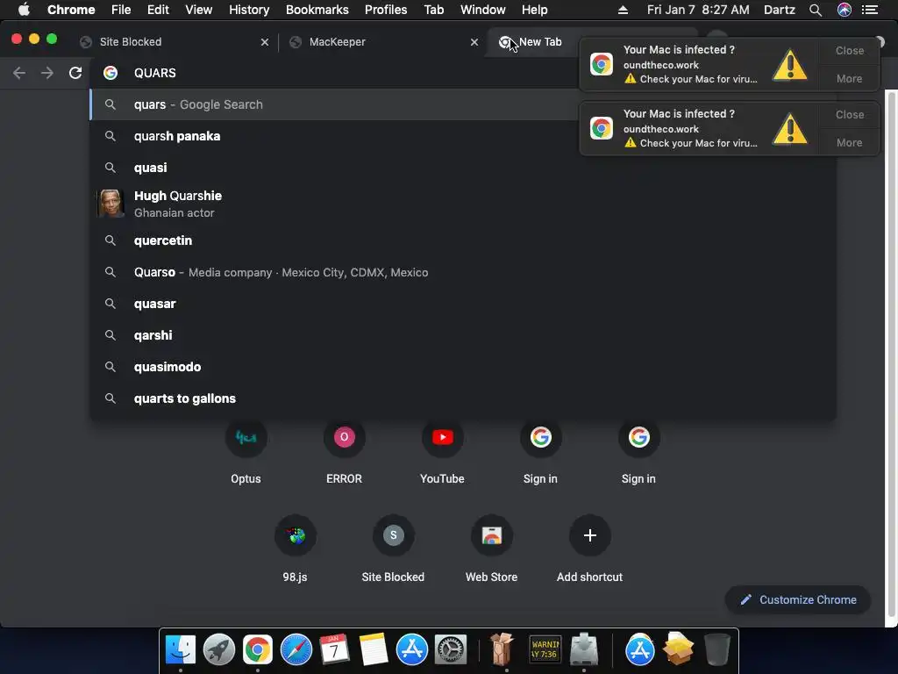Open the Optus shortcut

[246, 438]
